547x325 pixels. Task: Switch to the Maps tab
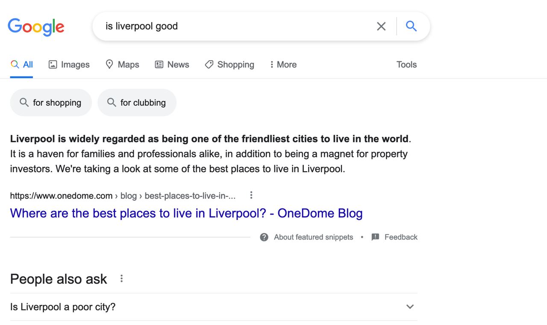click(122, 64)
